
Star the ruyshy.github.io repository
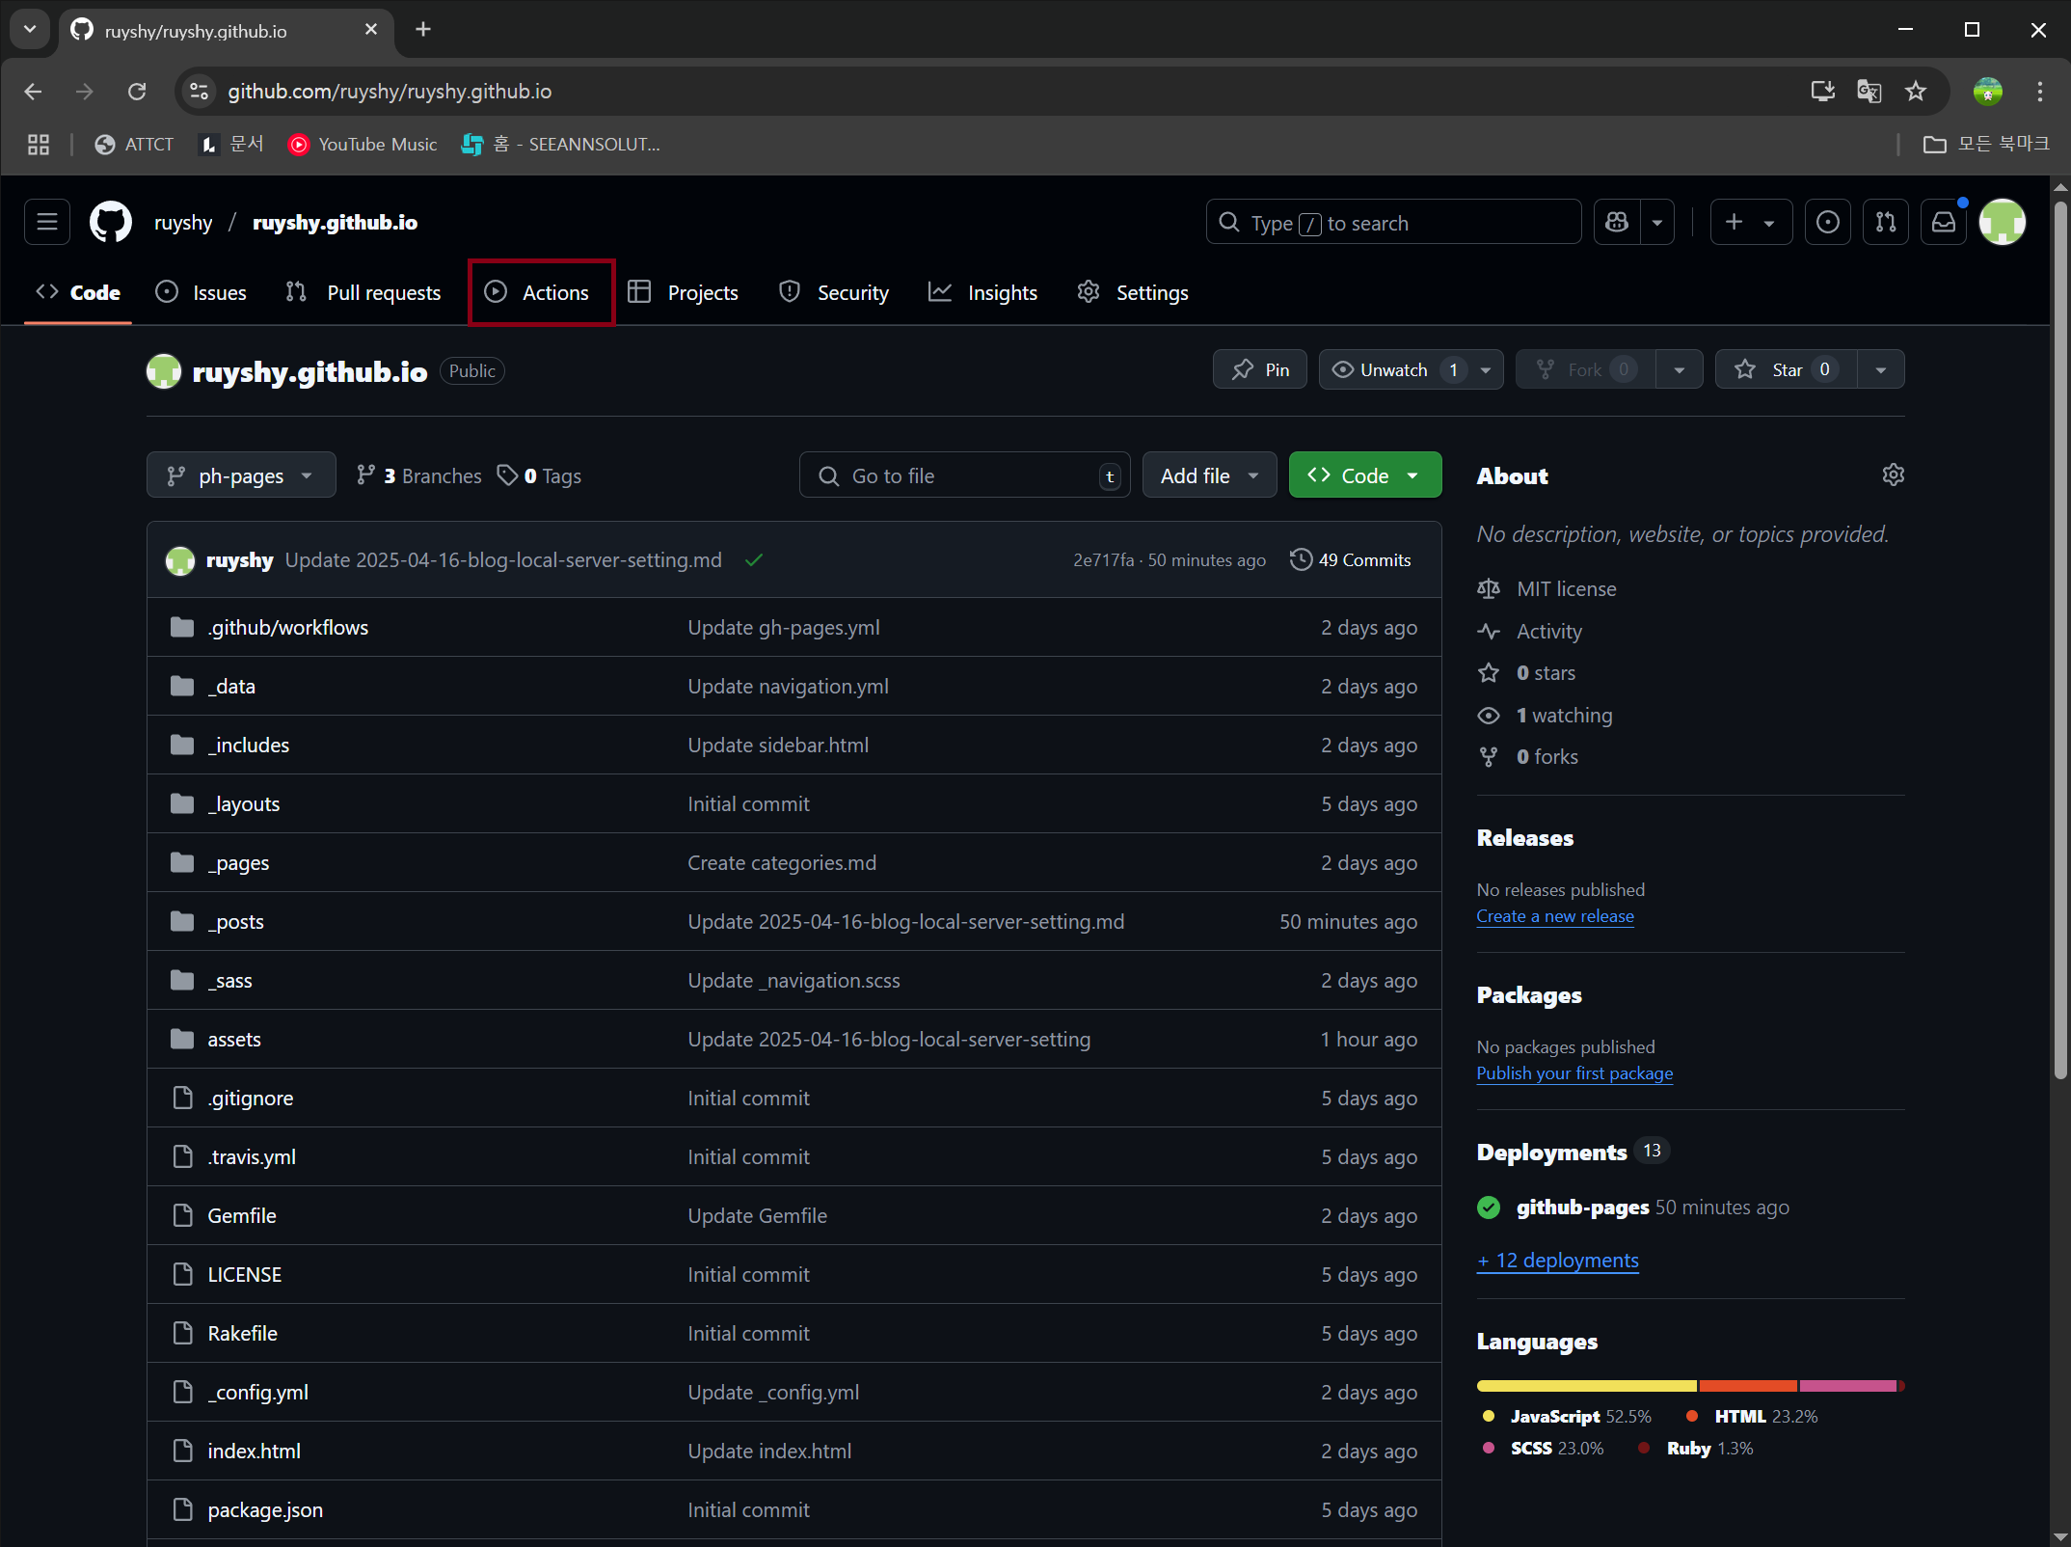coord(1785,369)
